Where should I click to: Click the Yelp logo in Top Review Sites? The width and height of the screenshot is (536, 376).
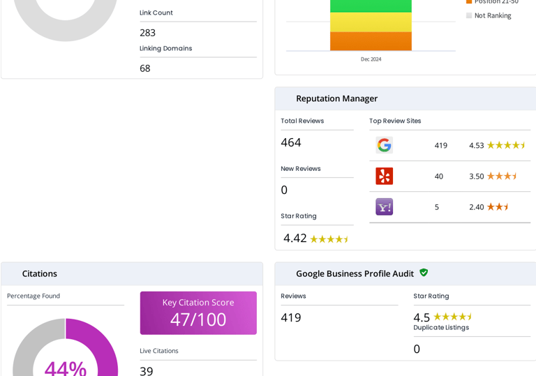pyautogui.click(x=385, y=176)
